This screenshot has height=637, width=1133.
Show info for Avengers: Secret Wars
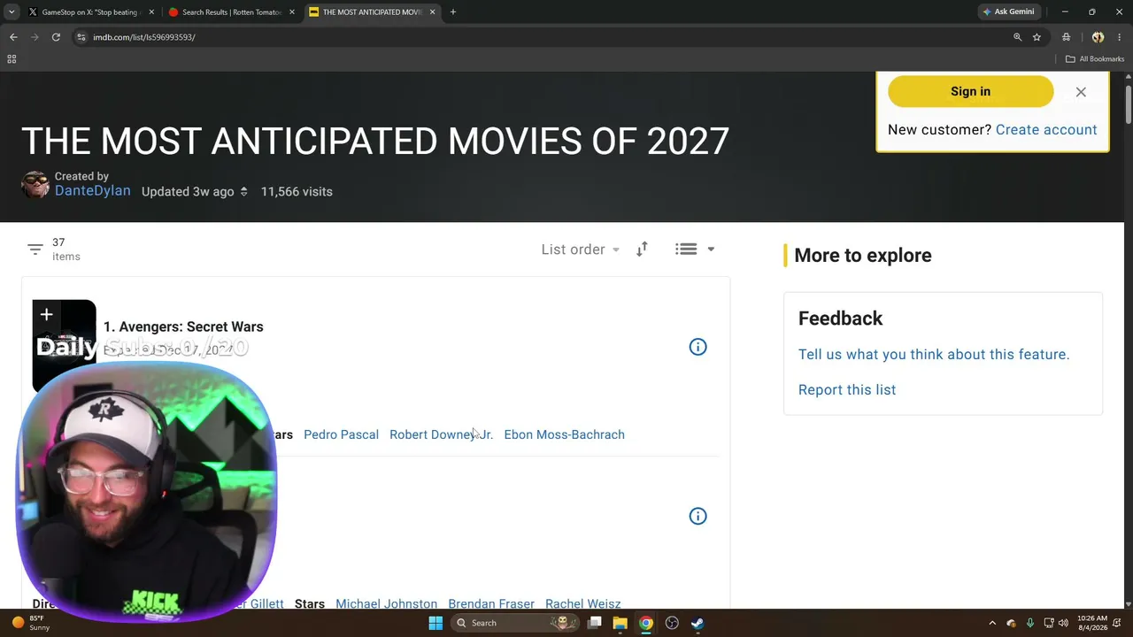[x=698, y=347]
